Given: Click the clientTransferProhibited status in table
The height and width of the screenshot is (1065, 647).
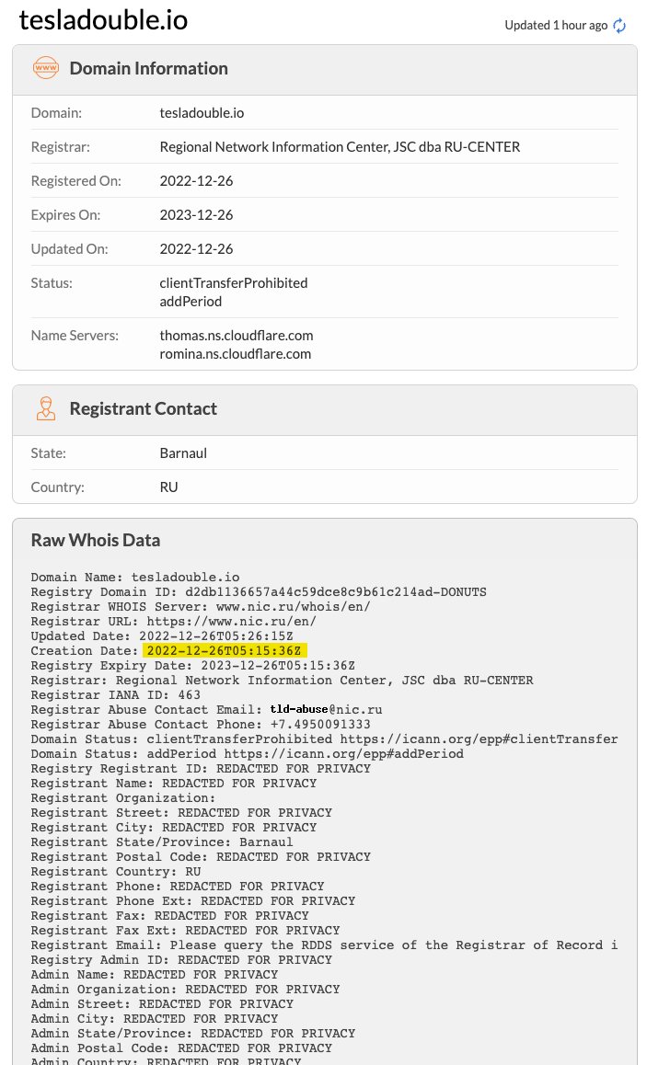Looking at the screenshot, I should [234, 282].
